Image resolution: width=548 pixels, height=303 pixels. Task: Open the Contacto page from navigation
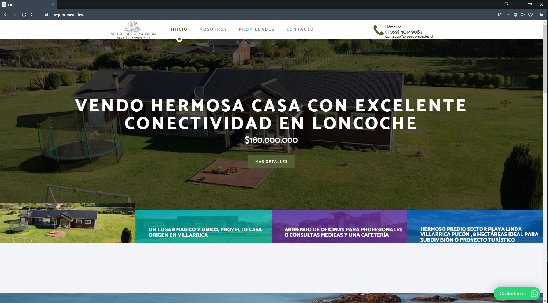pos(300,29)
